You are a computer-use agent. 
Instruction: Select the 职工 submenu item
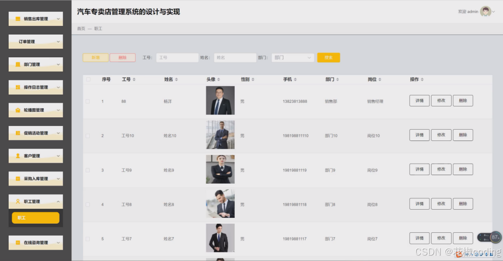coord(35,218)
